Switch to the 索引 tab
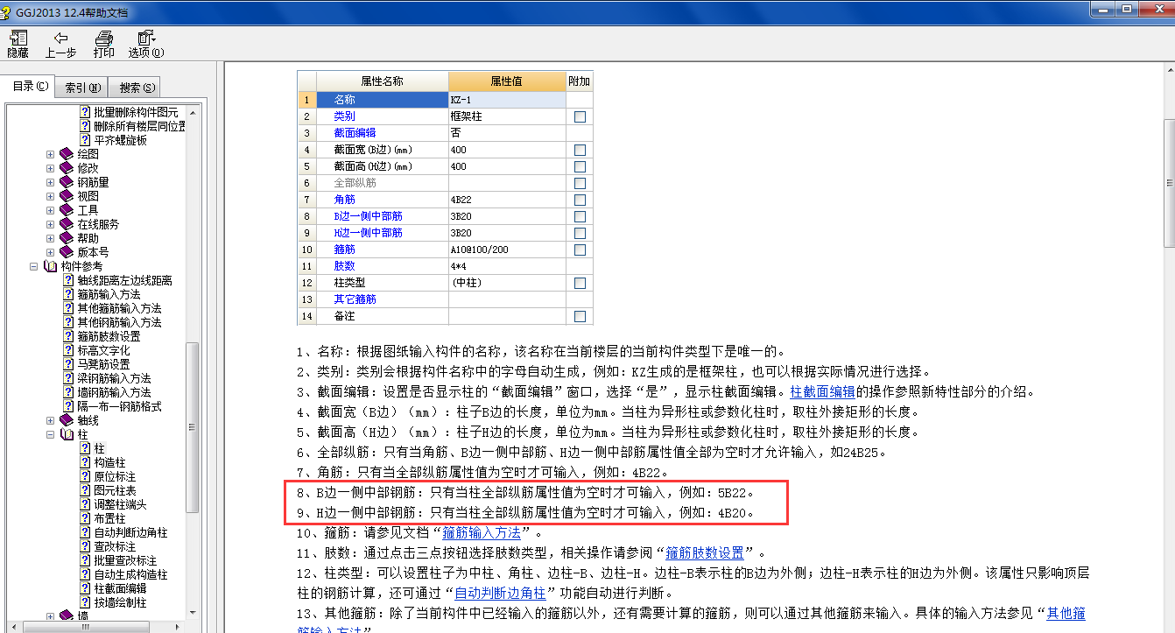Viewport: 1175px width, 633px height. pos(82,88)
